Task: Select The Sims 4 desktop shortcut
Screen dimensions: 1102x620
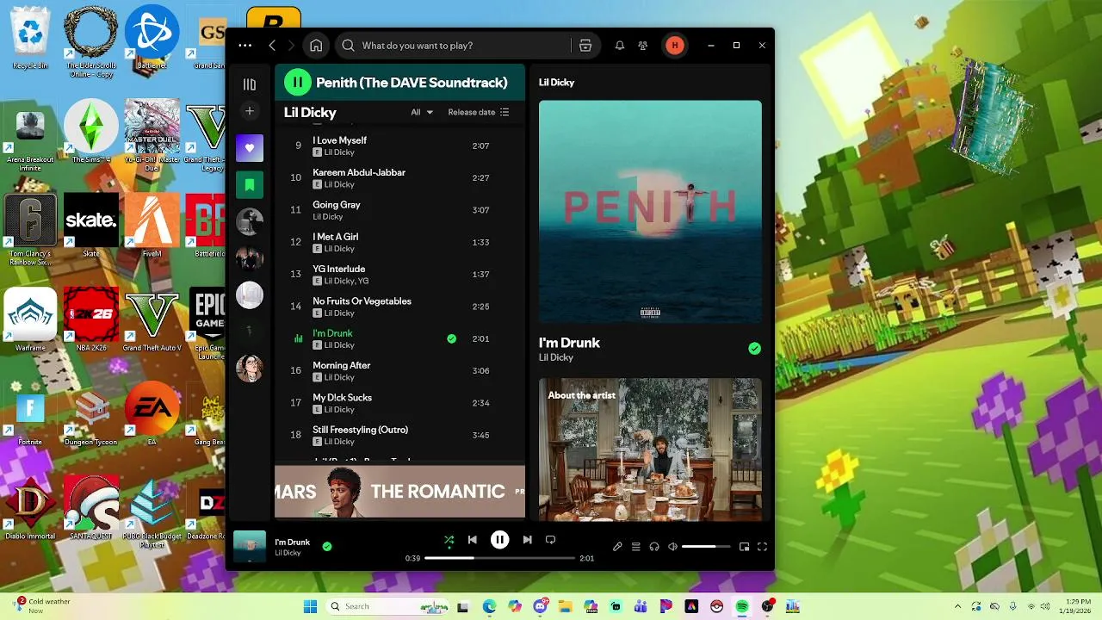Action: pos(91,133)
